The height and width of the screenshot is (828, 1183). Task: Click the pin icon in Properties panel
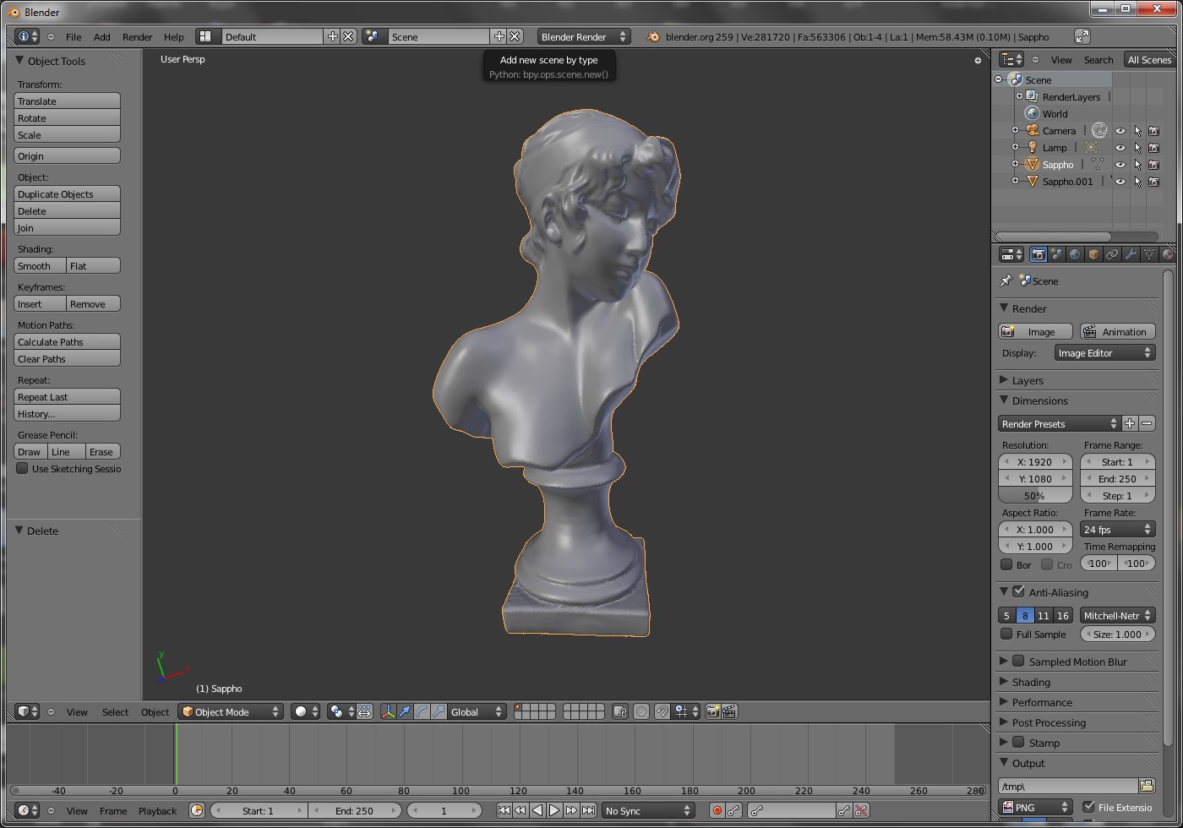pyautogui.click(x=1006, y=281)
